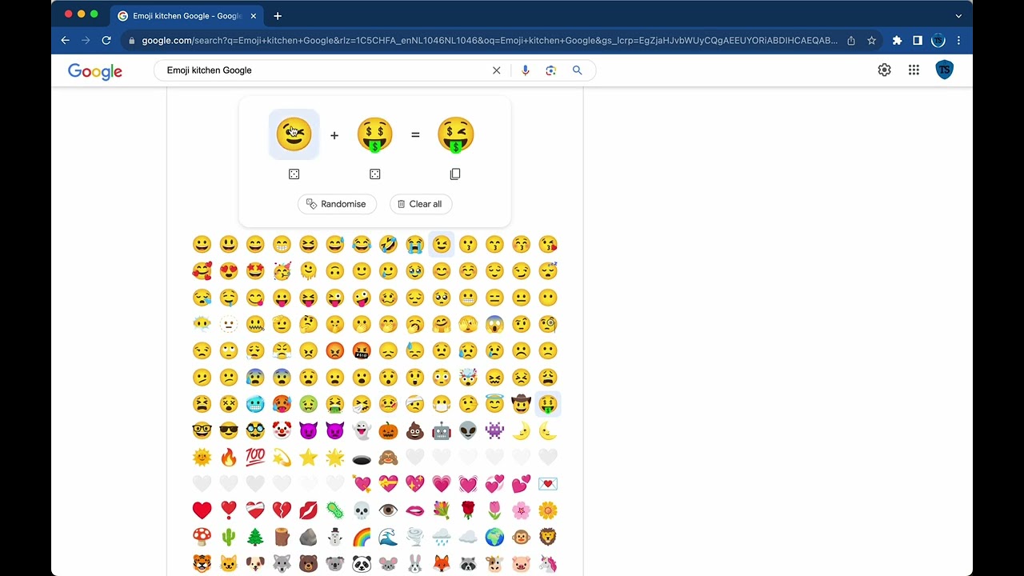Open a new browser tab
The height and width of the screenshot is (576, 1024).
(278, 16)
